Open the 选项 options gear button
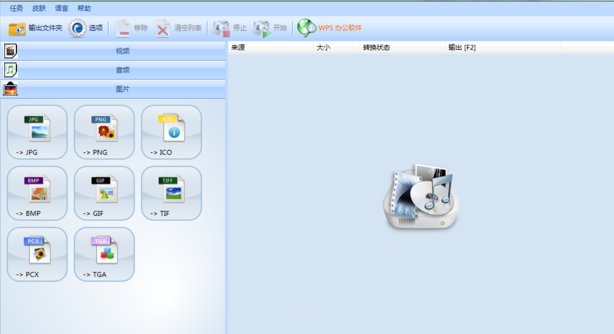The height and width of the screenshot is (334, 614). click(86, 28)
